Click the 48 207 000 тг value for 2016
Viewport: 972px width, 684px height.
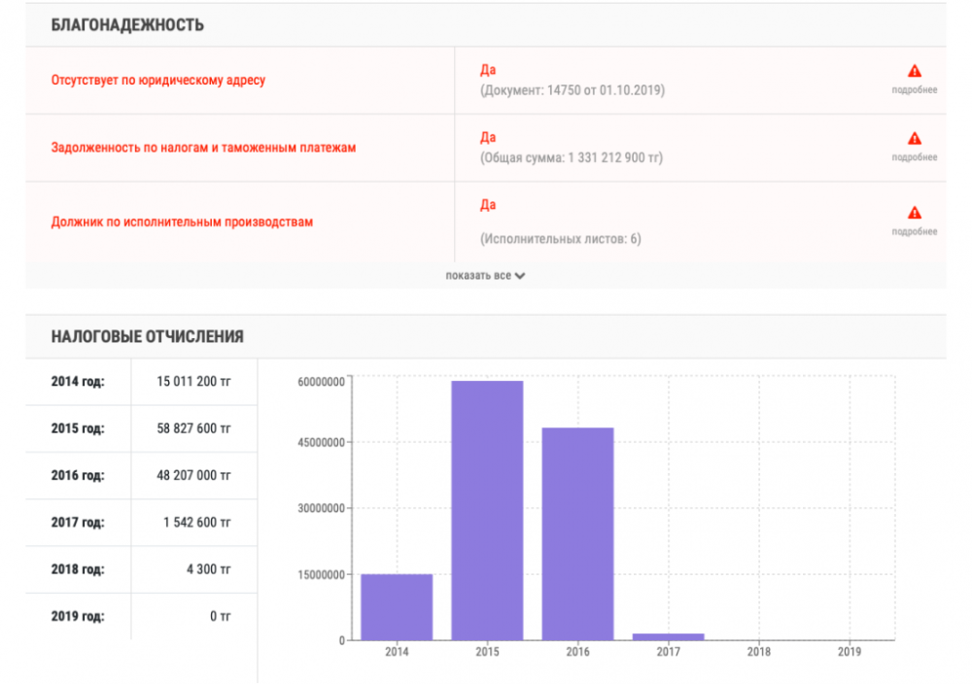(x=193, y=476)
